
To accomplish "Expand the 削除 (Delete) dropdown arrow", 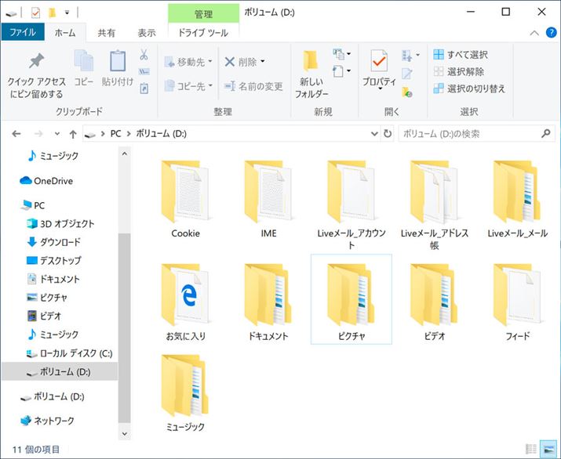I will click(262, 62).
